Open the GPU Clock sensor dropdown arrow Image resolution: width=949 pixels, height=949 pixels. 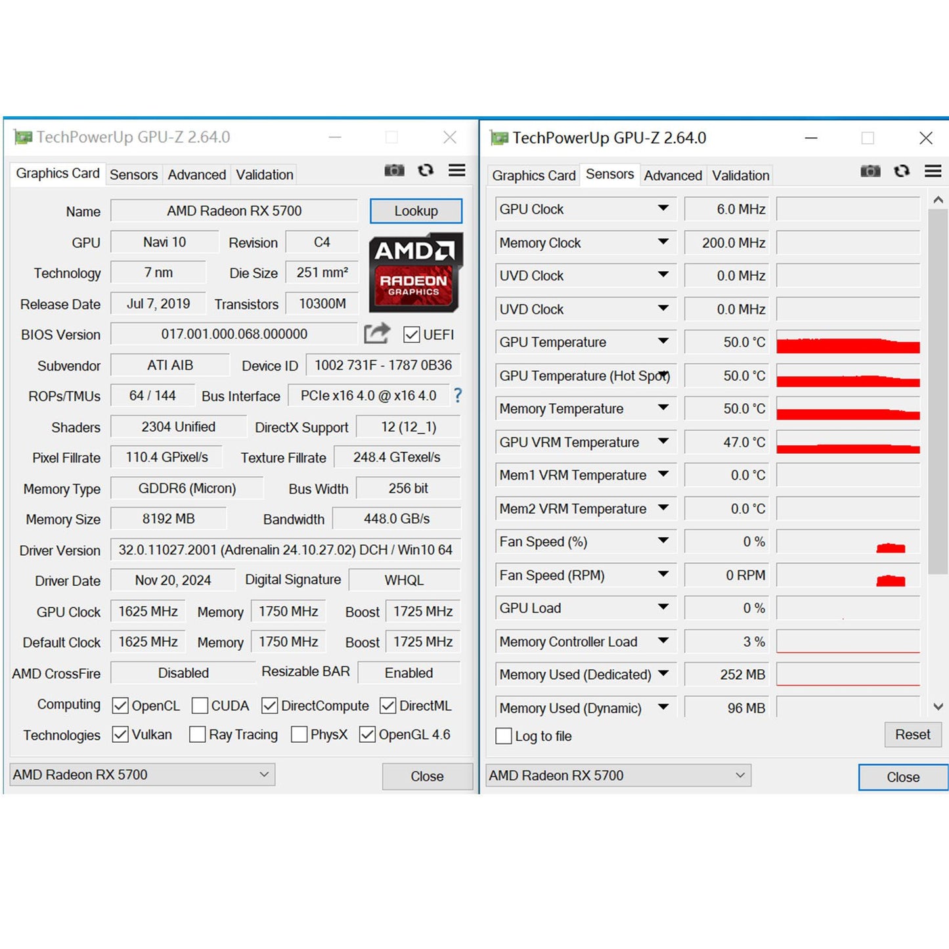663,208
